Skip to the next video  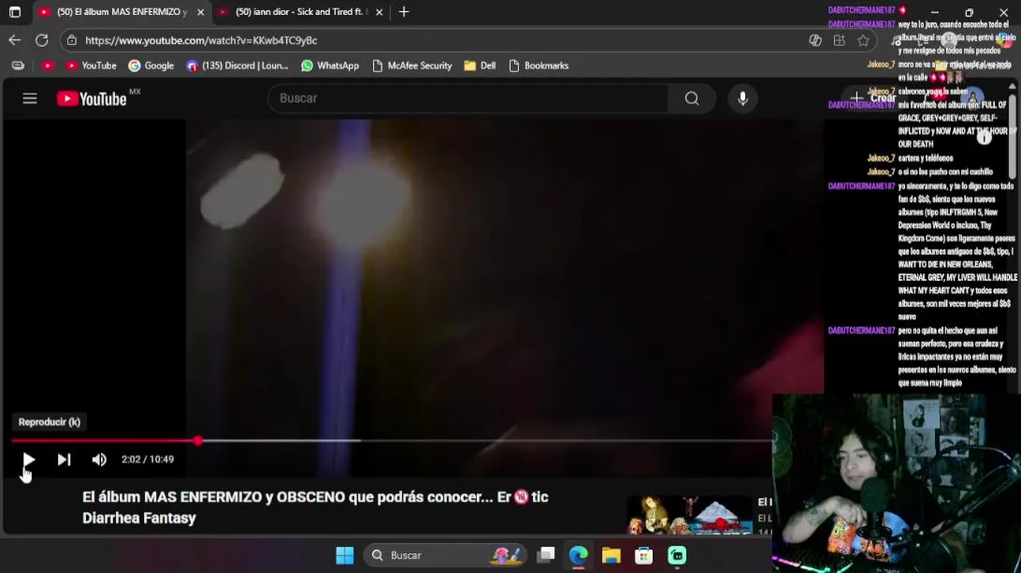point(64,459)
